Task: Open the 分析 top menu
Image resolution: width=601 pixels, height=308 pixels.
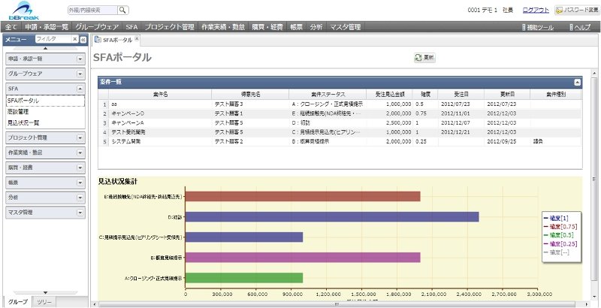Action: pos(316,27)
